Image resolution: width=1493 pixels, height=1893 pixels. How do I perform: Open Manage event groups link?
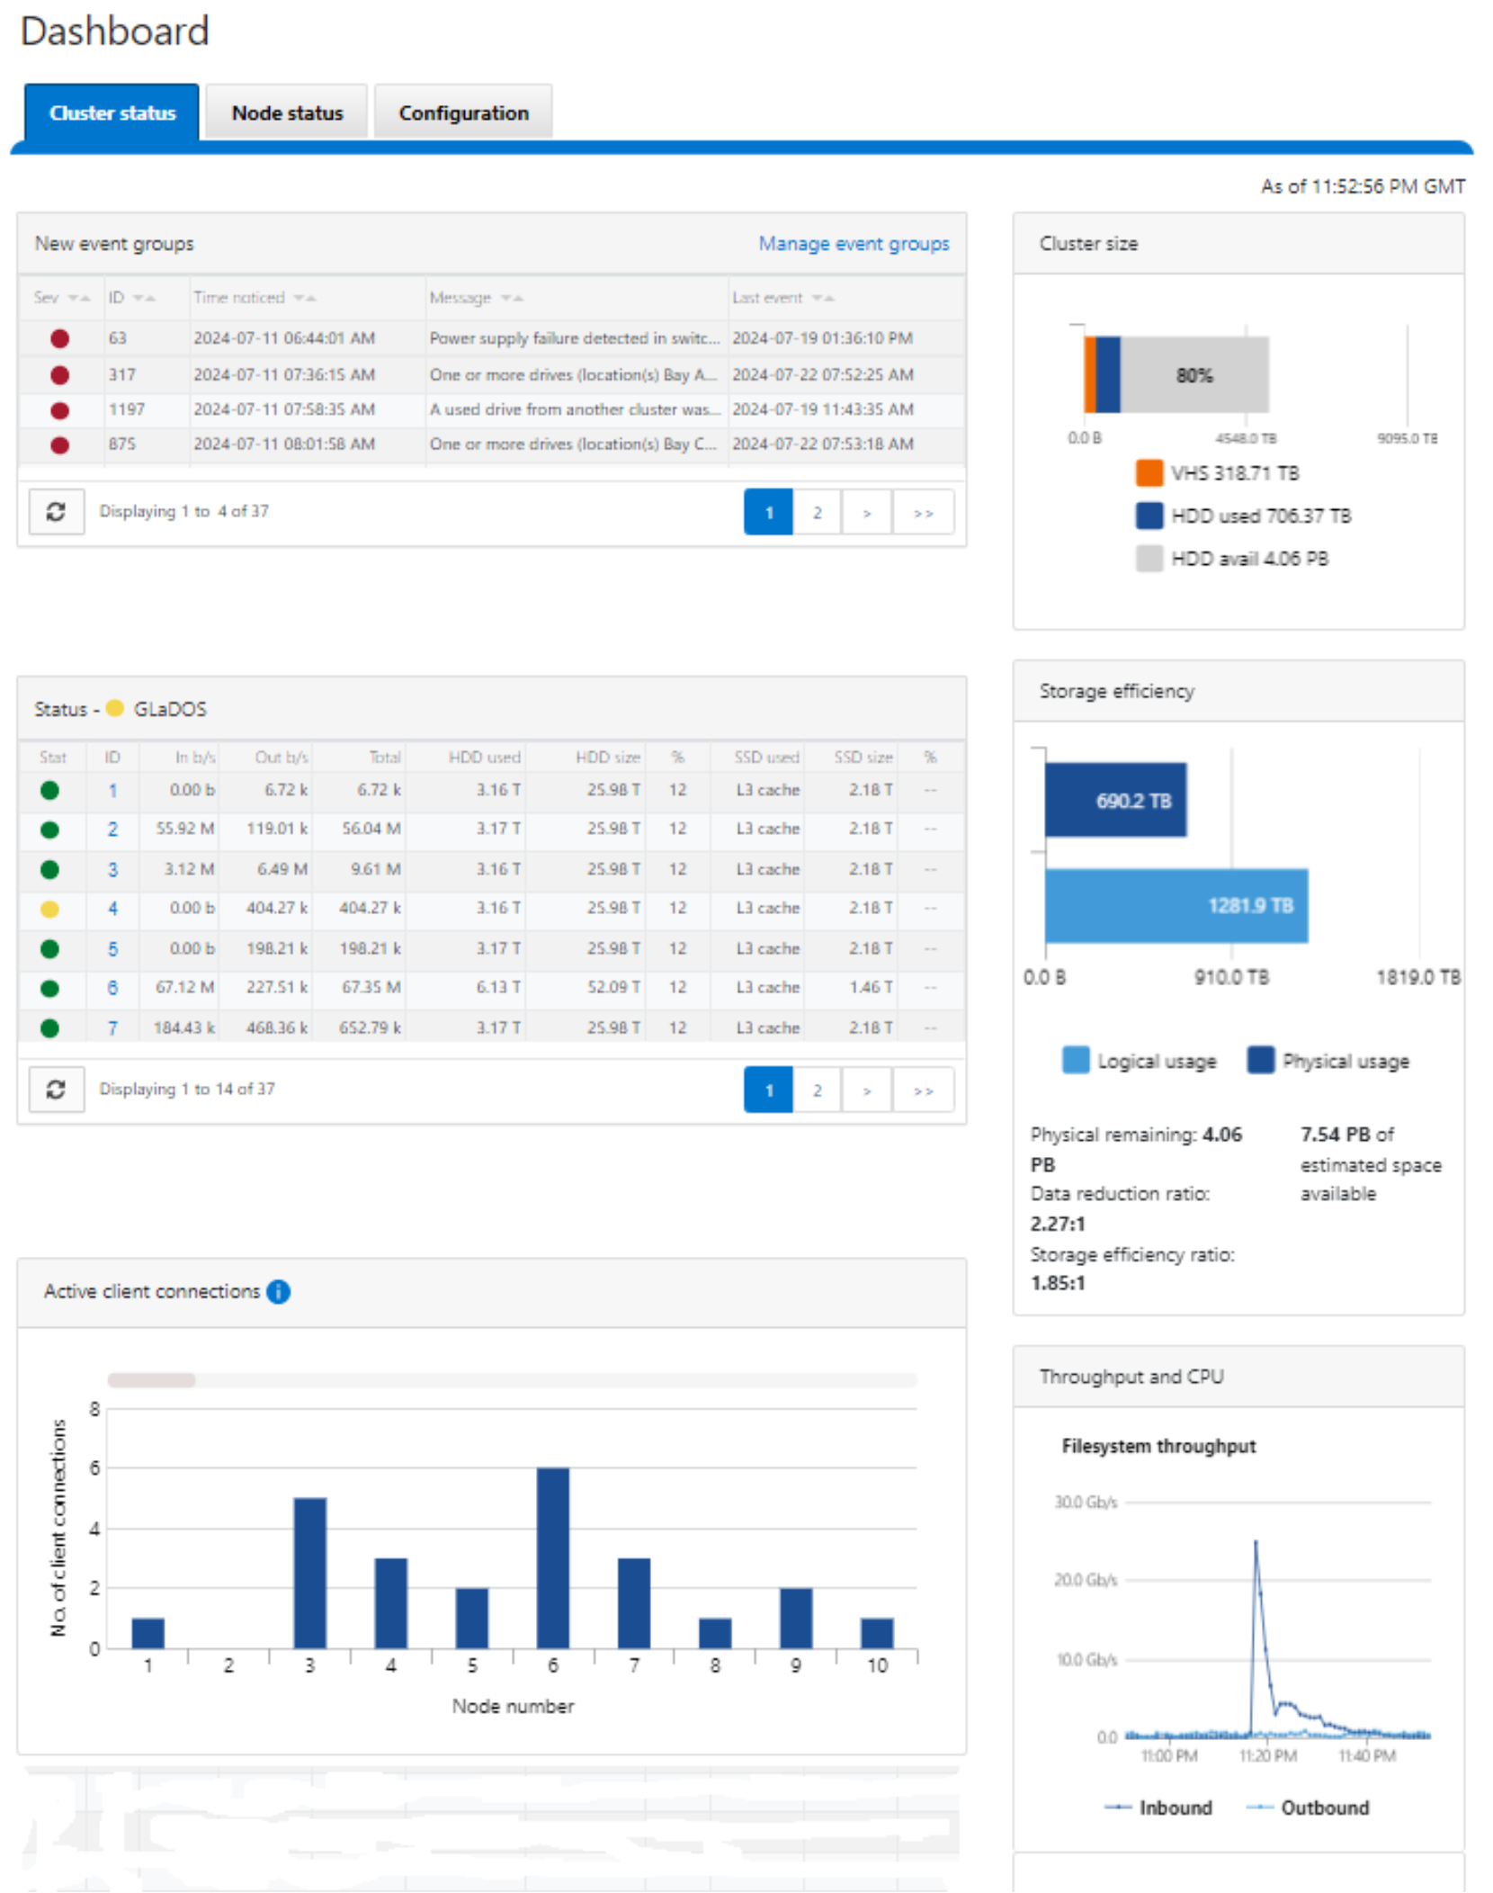coord(854,244)
